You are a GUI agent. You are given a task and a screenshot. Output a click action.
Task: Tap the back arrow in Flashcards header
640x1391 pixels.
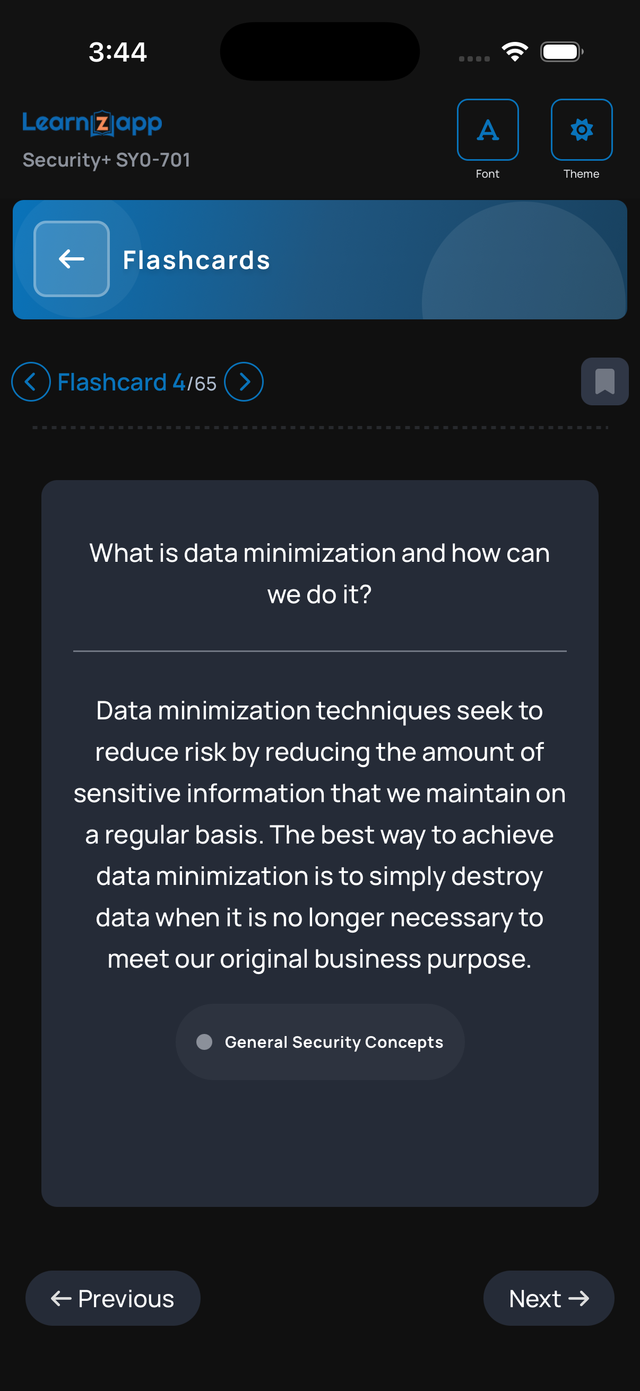[x=71, y=259]
